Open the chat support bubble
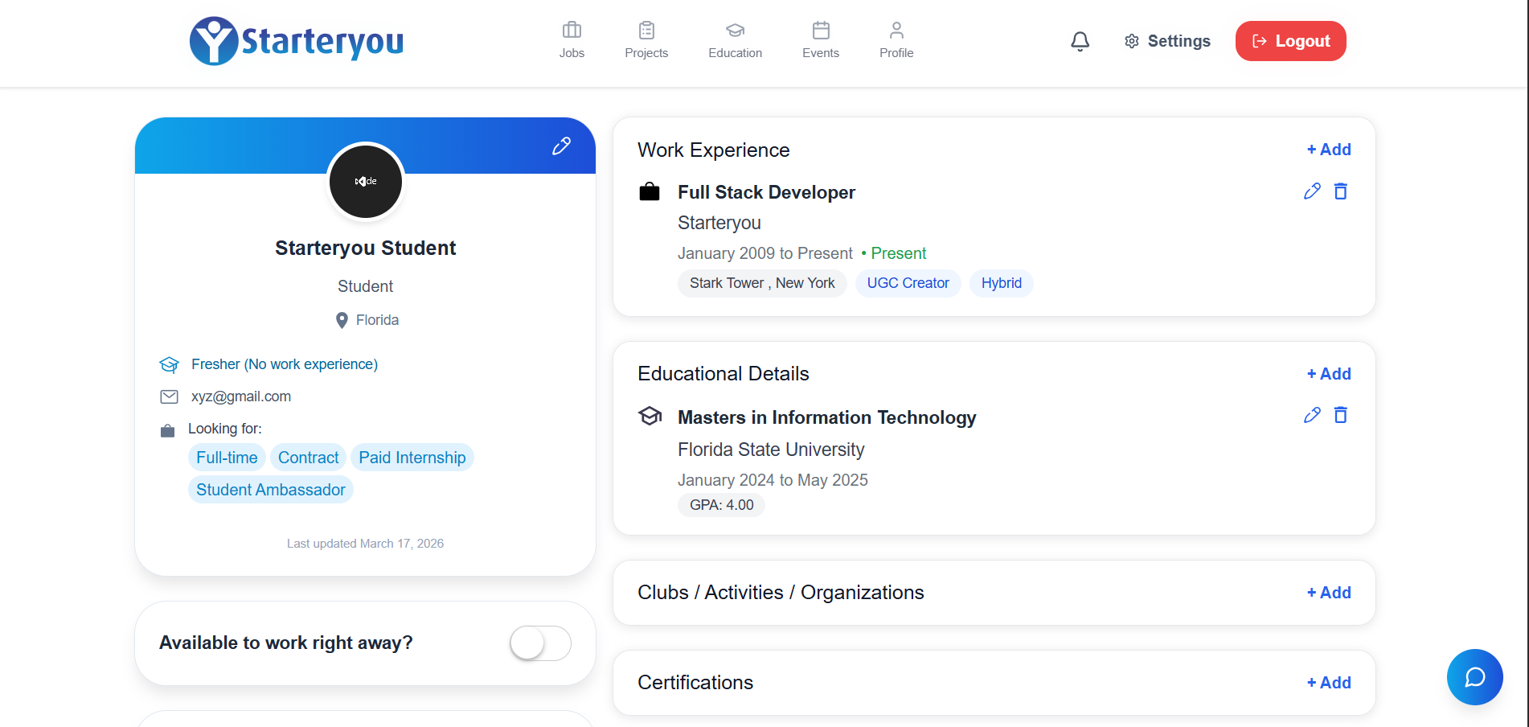The width and height of the screenshot is (1529, 727). (1474, 677)
